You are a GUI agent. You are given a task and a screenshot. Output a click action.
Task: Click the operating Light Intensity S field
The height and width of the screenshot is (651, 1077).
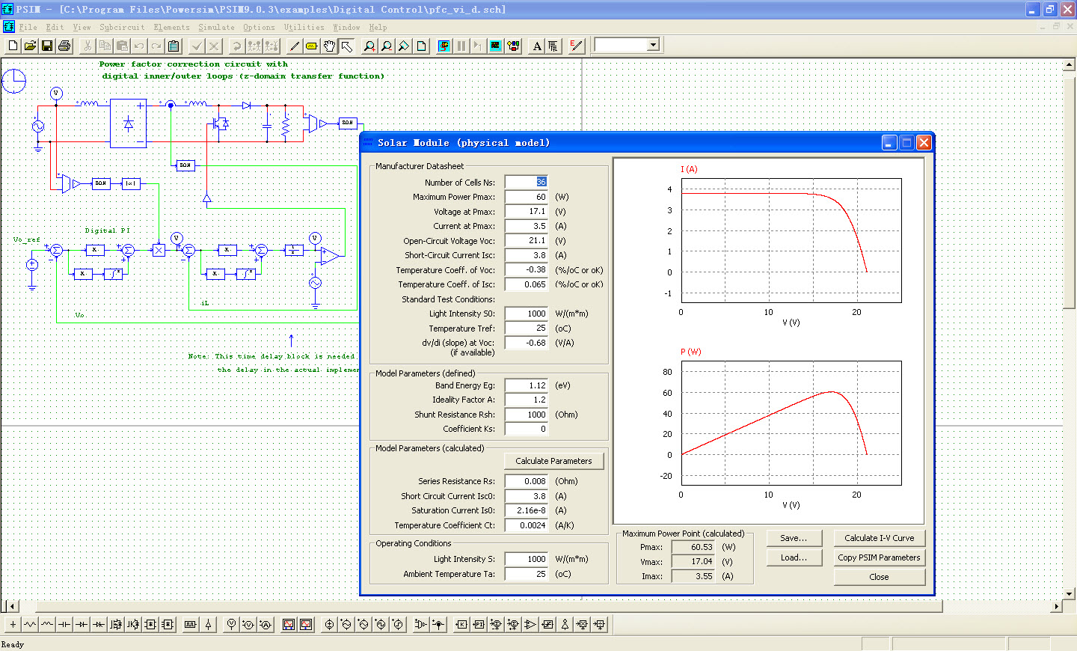[x=527, y=559]
